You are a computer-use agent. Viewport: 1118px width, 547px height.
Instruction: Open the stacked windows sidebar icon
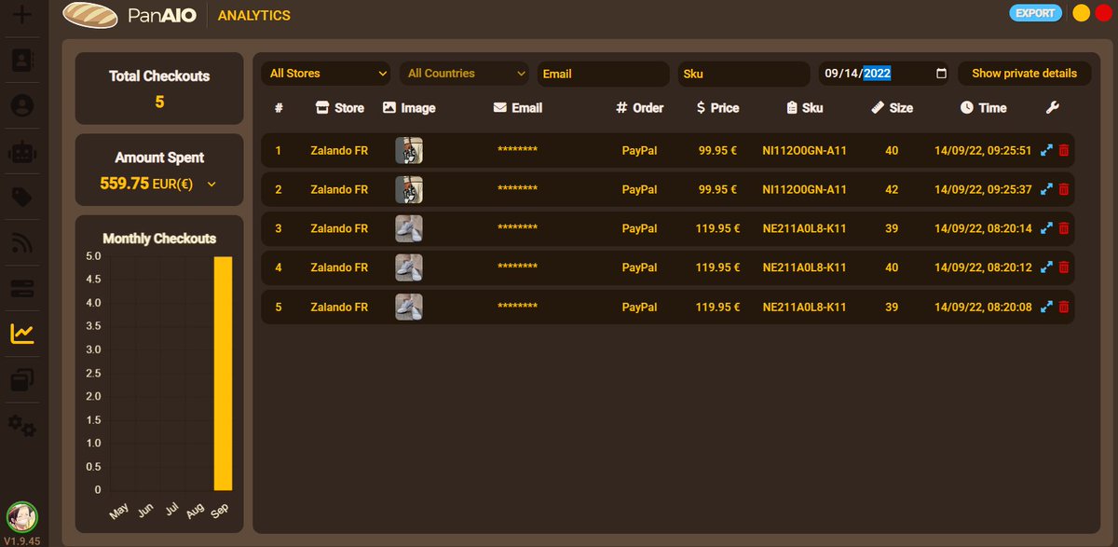[x=22, y=380]
